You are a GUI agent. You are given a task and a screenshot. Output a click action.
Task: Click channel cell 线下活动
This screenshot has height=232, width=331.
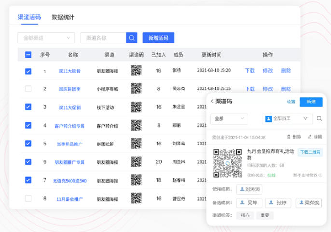pos(105,108)
